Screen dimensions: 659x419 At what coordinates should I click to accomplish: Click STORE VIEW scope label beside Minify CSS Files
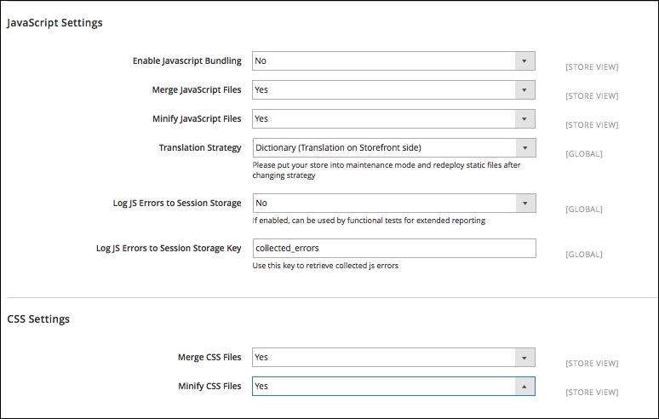tap(592, 392)
